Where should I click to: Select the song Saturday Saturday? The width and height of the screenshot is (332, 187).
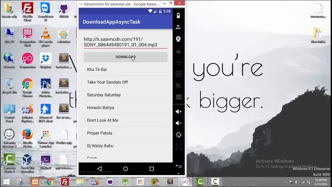pos(126,95)
